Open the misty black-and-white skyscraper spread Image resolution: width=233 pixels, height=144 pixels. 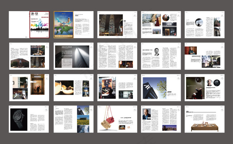(x=73, y=56)
